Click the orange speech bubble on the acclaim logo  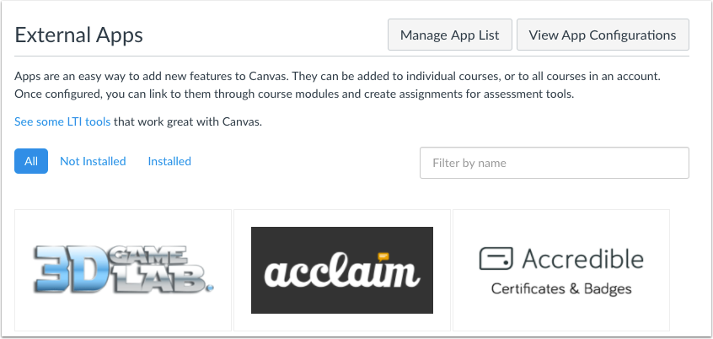383,256
